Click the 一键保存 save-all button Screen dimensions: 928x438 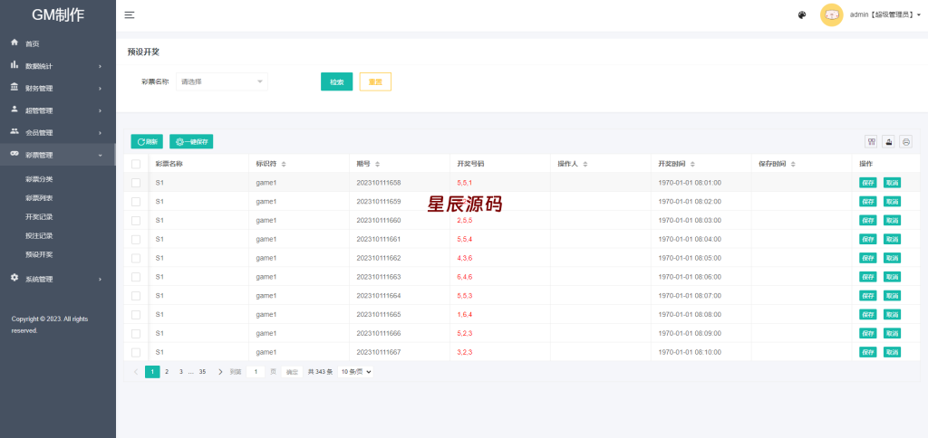(x=191, y=141)
